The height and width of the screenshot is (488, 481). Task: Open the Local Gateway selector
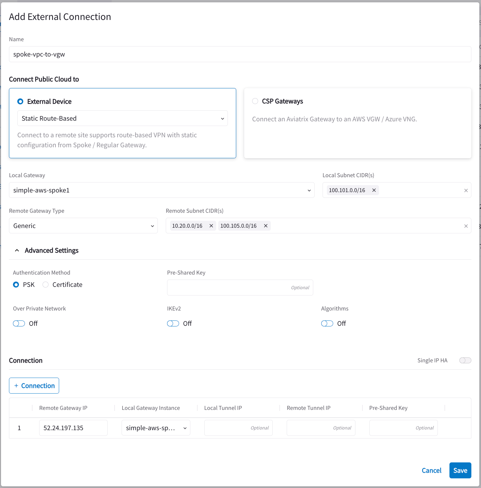(162, 190)
